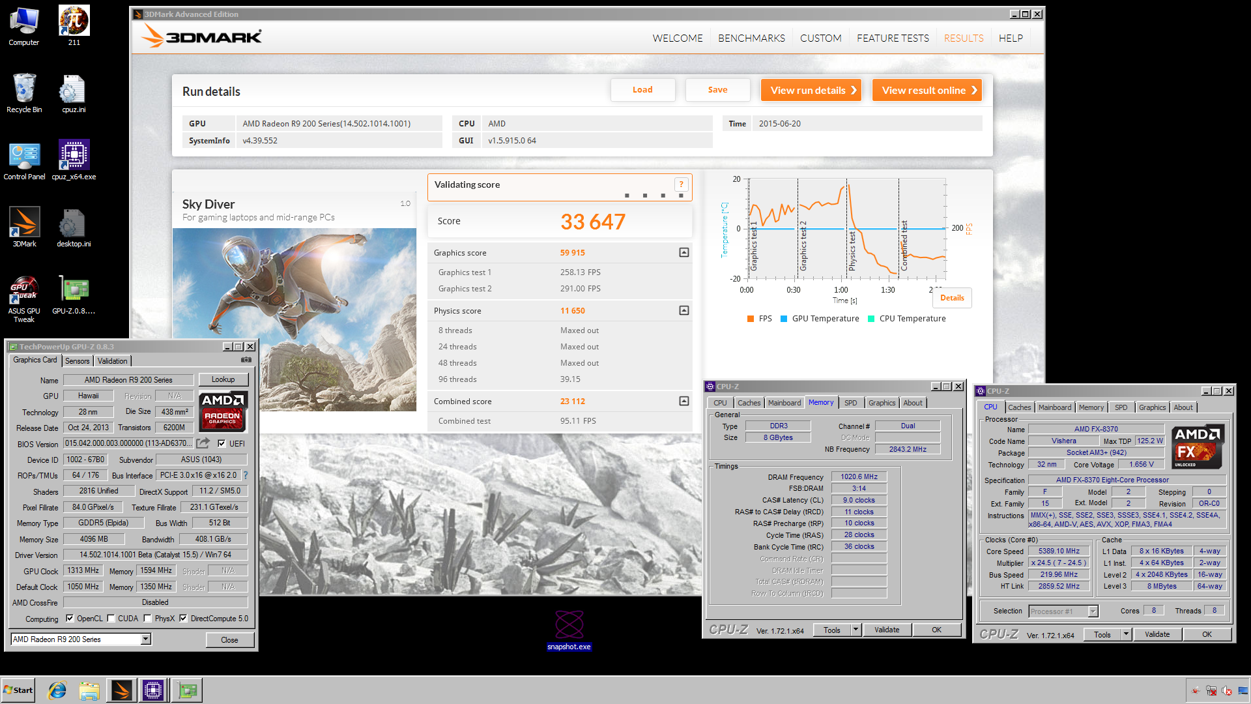Image resolution: width=1251 pixels, height=704 pixels.
Task: Open SPD tab in CPU-Z Memory window
Action: (x=850, y=403)
